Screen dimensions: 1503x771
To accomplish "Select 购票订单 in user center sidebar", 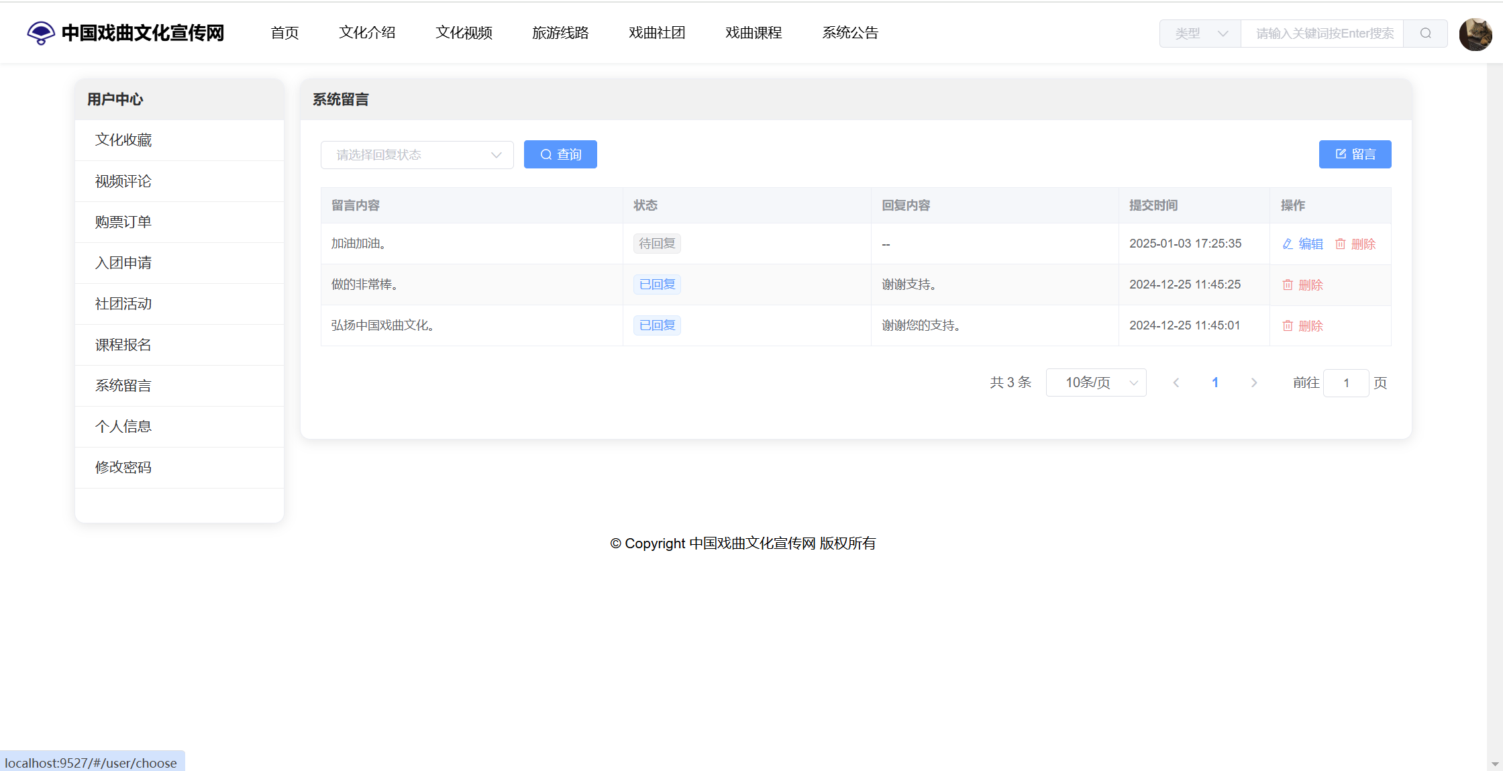I will [123, 222].
